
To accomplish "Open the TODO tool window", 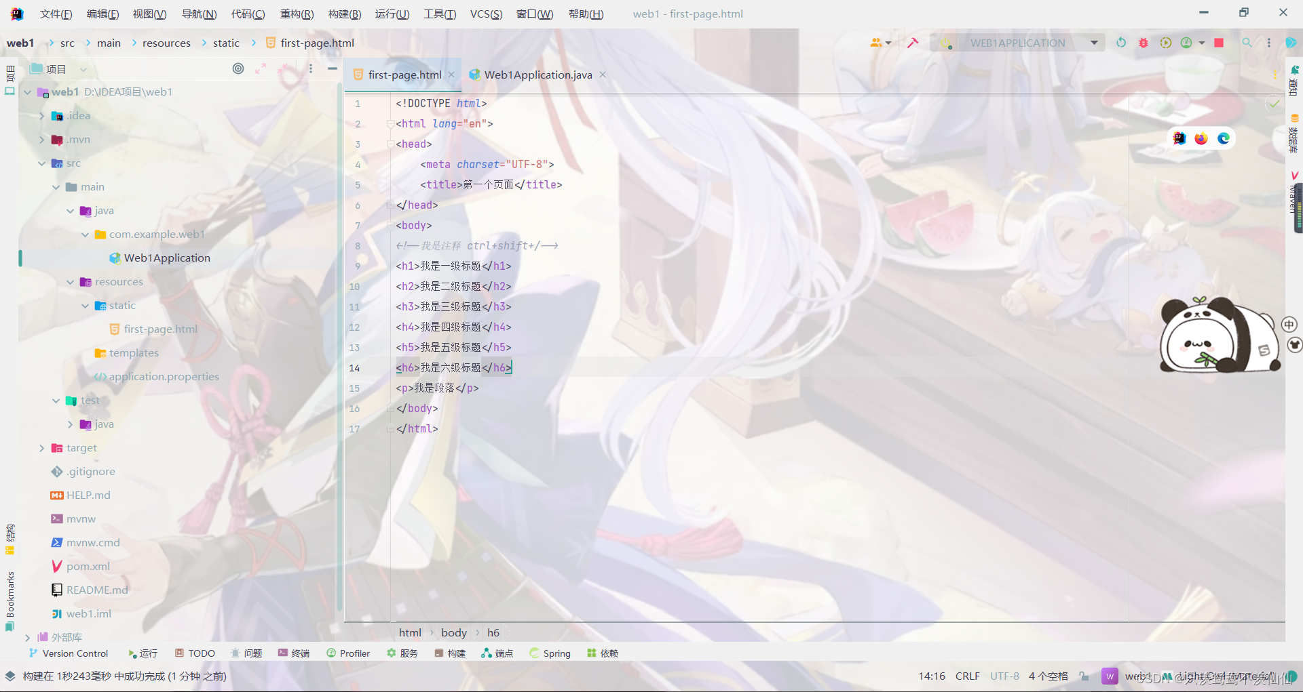I will pos(195,653).
